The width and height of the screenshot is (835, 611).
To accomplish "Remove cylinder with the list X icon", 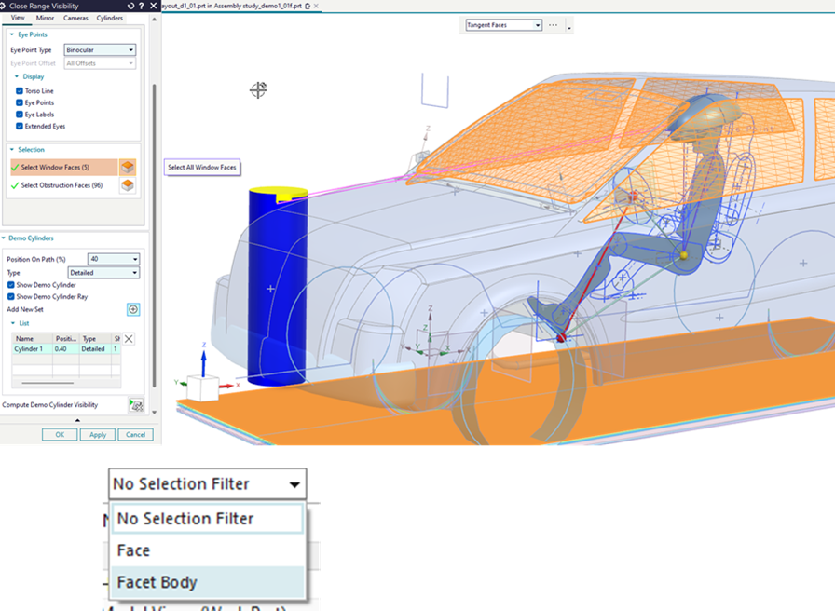I will (x=129, y=339).
